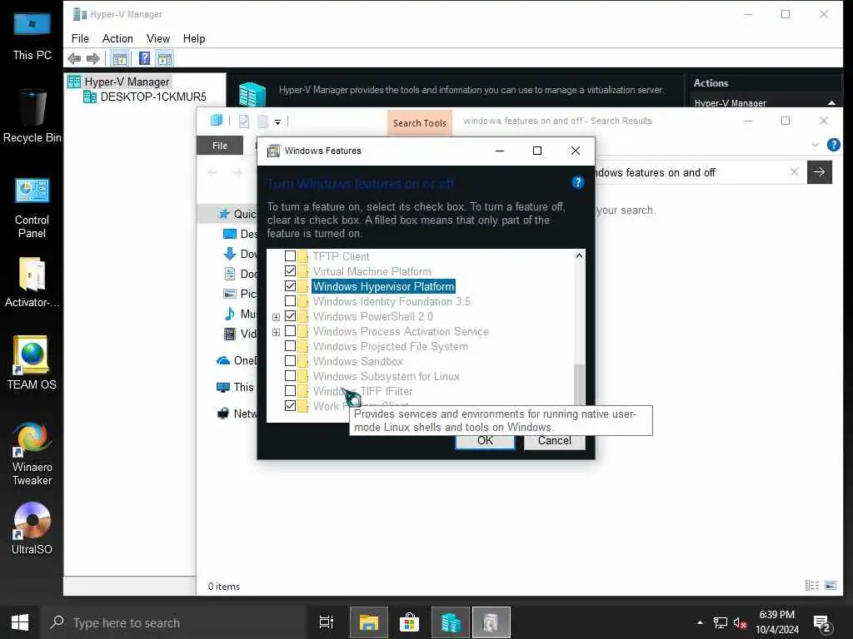Expand Windows PowerShell 2.0 tree node
Image resolution: width=853 pixels, height=639 pixels.
(x=276, y=317)
